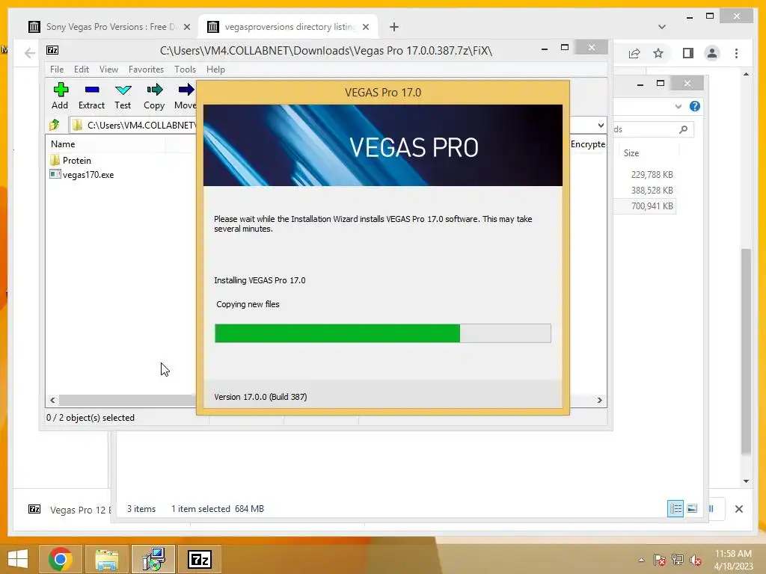Viewport: 766px width, 574px height.
Task: Open a new browser tab
Action: coord(394,27)
